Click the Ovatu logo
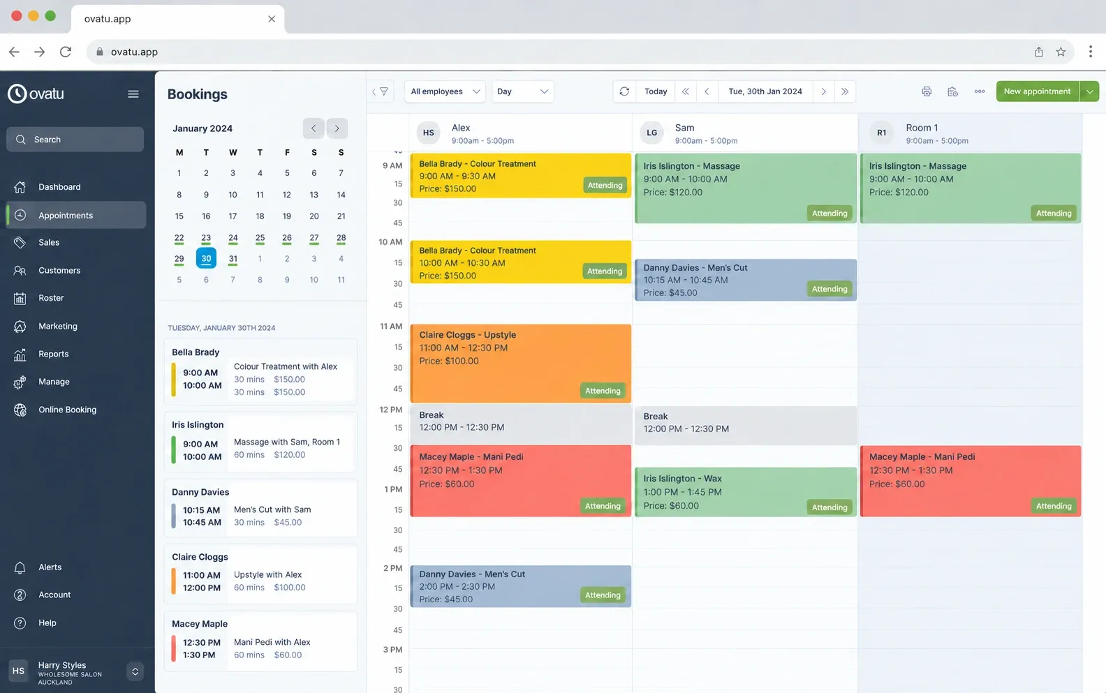 coord(36,94)
